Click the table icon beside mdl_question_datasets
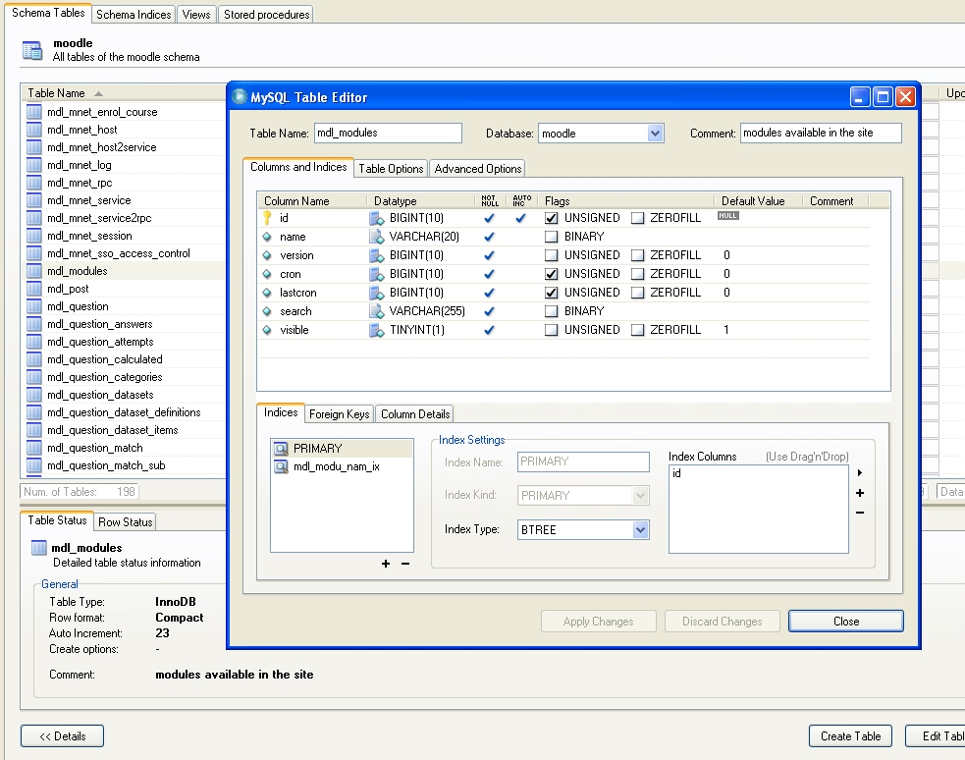This screenshot has height=760, width=965. pos(34,395)
